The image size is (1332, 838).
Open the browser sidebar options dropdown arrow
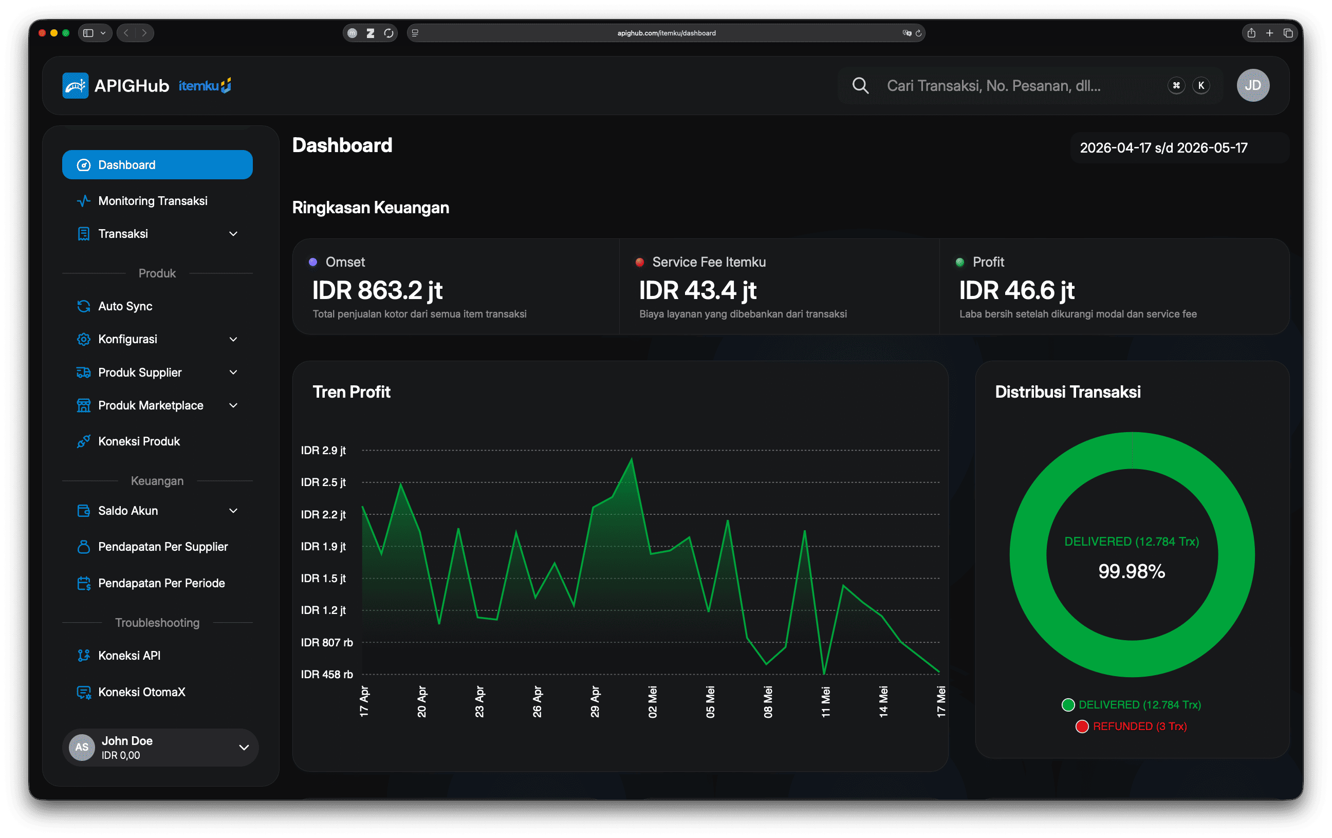coord(103,33)
